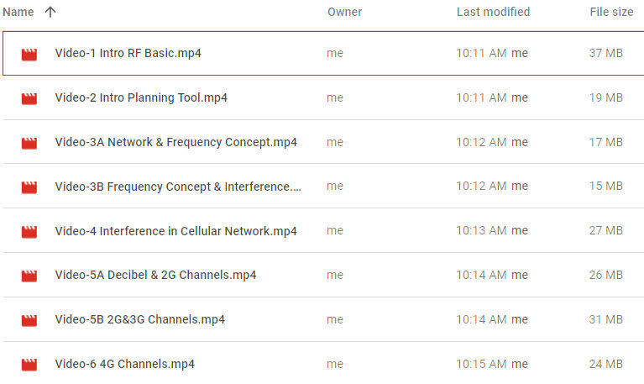The width and height of the screenshot is (644, 384).
Task: Click the video icon beside Video-5B 2G&3G Channels
Action: pos(29,320)
